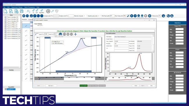Click the overview range strip under the red peak chart
189x106 pixels.
130,78
